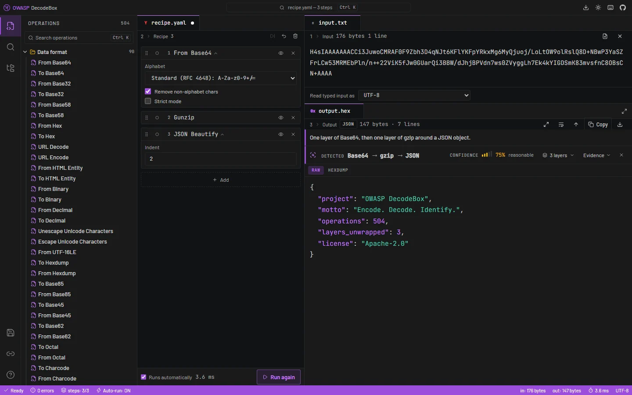Image resolution: width=632 pixels, height=395 pixels.
Task: Toggle the breakpoint circle on Gunzip step
Action: [x=157, y=118]
